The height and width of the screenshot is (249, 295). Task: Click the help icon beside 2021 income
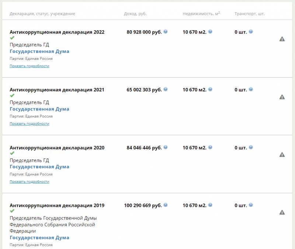point(166,89)
